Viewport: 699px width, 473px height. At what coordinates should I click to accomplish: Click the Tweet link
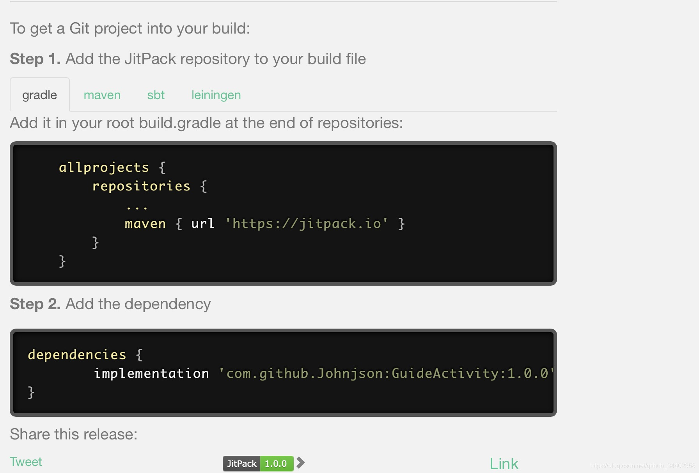click(x=26, y=462)
